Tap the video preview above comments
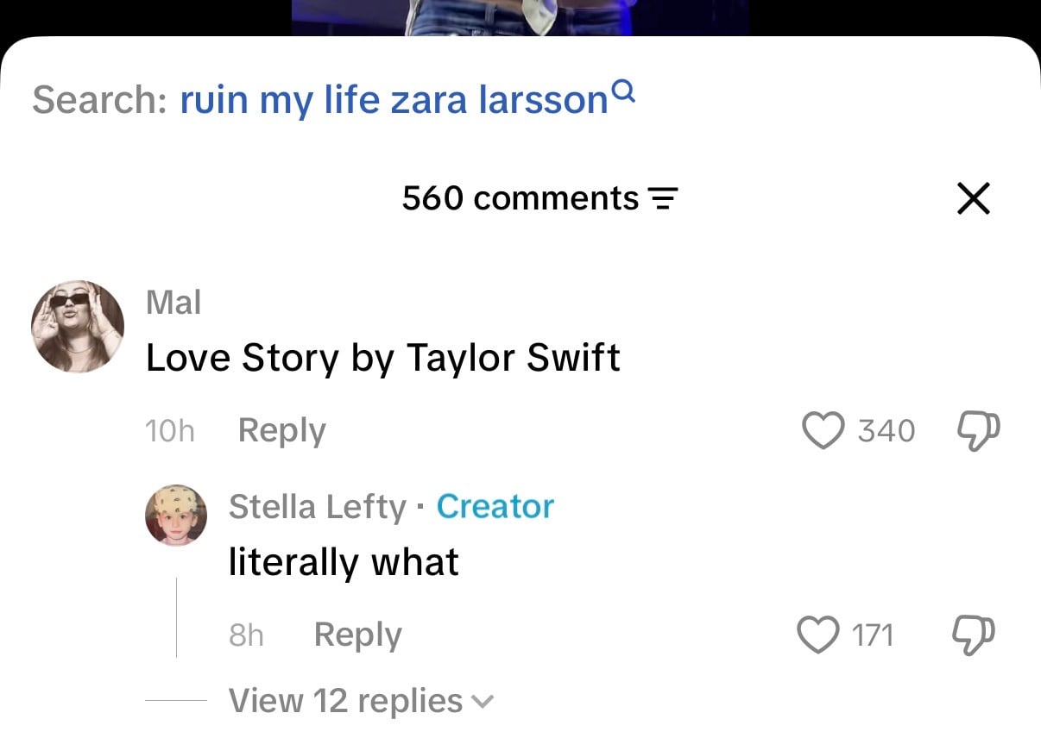The image size is (1041, 738). pyautogui.click(x=520, y=17)
